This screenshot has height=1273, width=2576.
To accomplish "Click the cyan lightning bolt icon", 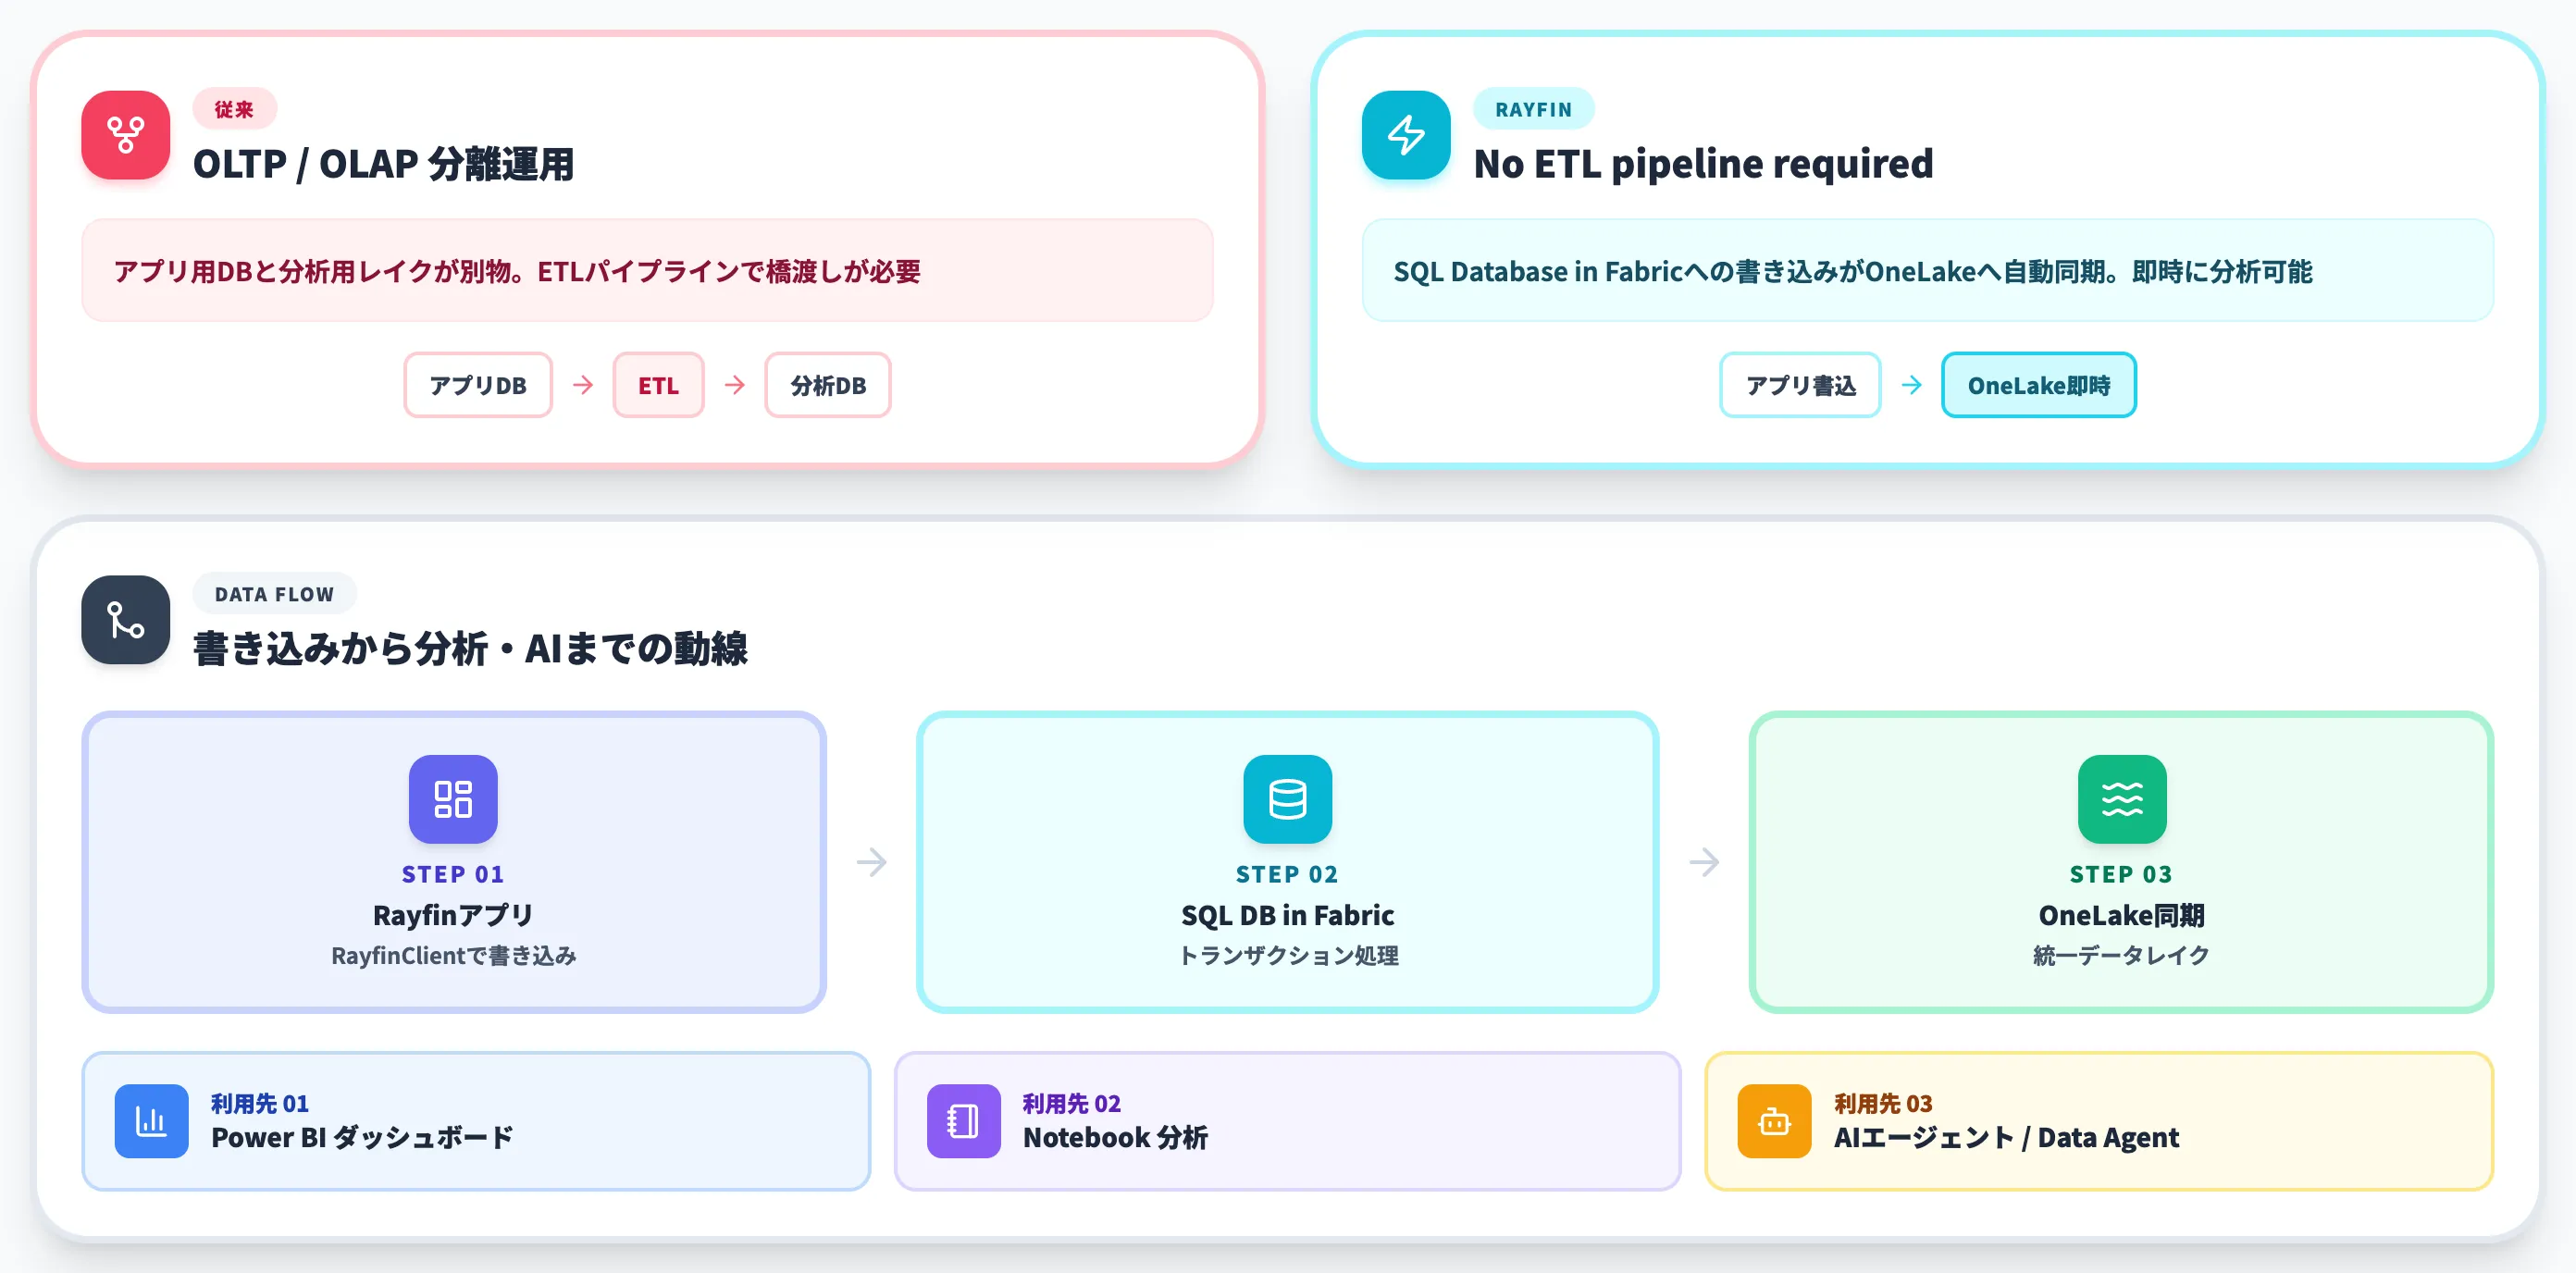I will coord(1405,135).
